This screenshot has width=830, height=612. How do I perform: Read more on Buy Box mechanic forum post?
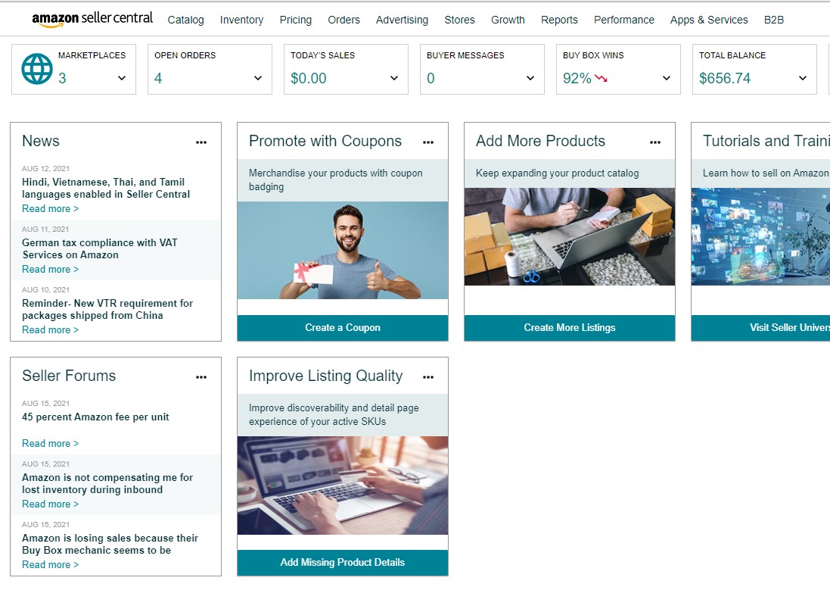click(50, 564)
